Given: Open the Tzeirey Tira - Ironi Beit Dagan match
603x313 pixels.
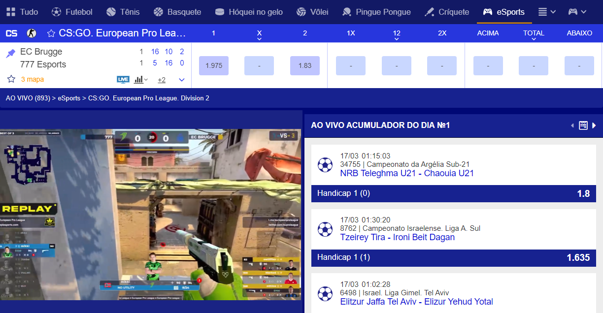Looking at the screenshot, I should pyautogui.click(x=398, y=237).
